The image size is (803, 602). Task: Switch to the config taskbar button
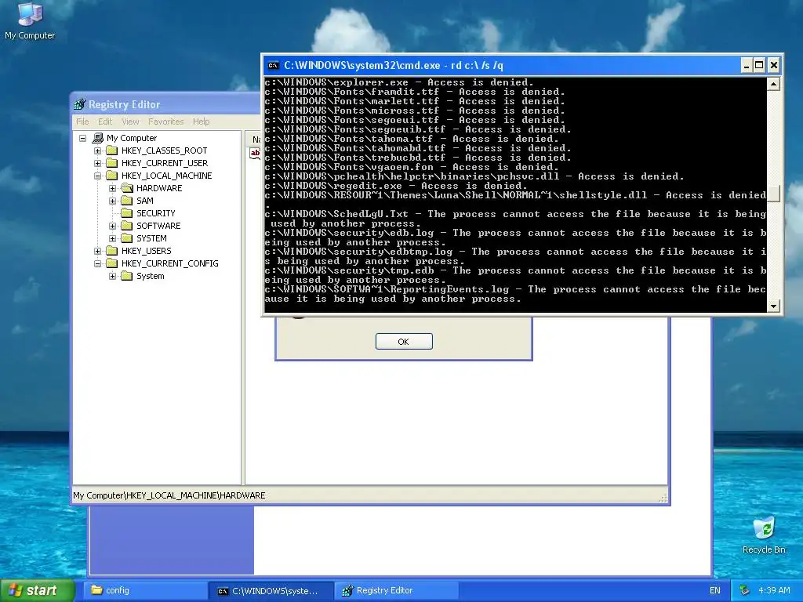tap(146, 590)
